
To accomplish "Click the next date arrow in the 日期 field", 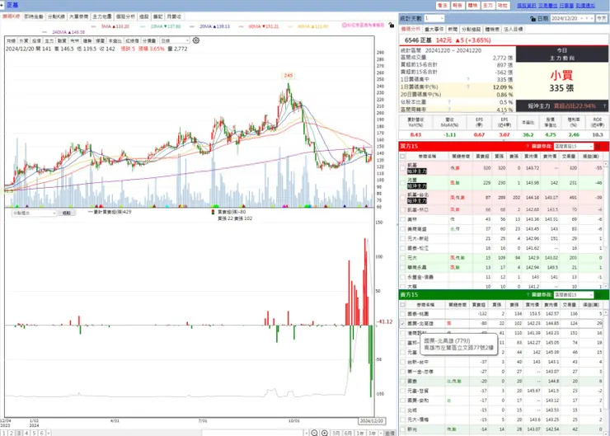I will coord(592,18).
